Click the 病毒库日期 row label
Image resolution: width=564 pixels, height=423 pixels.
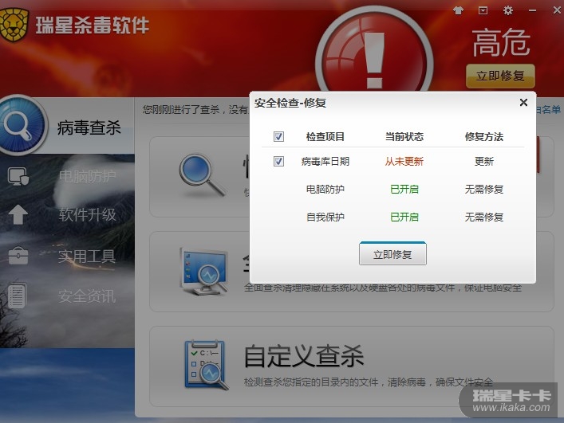point(325,162)
